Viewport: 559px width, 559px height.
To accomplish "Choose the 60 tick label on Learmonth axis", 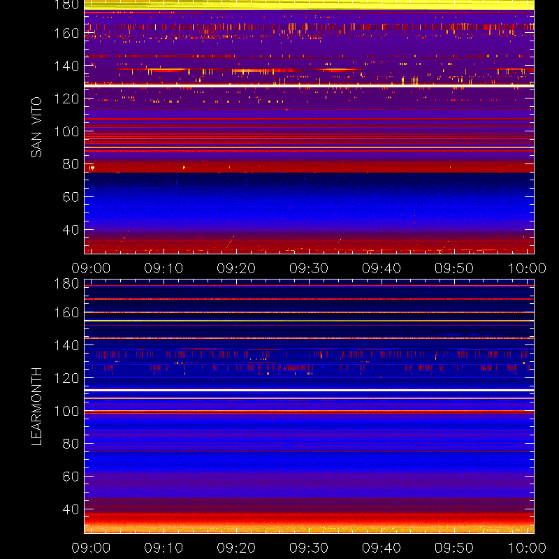I will point(71,477).
